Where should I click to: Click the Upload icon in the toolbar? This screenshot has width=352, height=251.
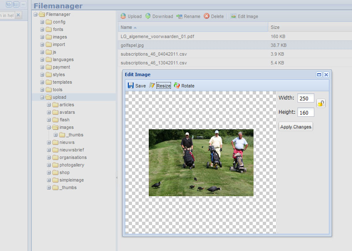(123, 16)
